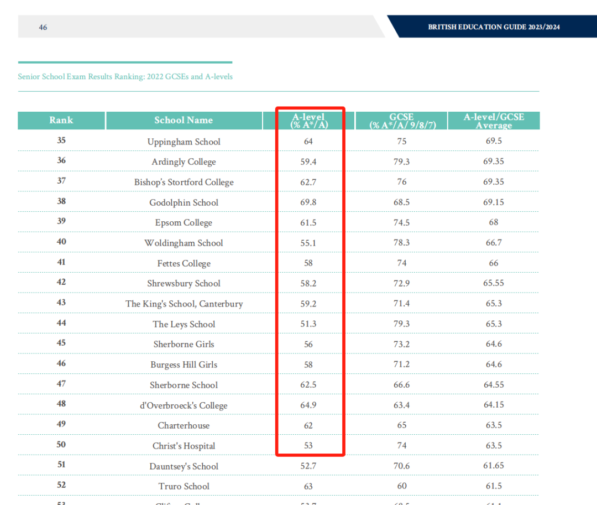Select d'Overbroeck's College name
This screenshot has width=597, height=505.
(x=184, y=405)
